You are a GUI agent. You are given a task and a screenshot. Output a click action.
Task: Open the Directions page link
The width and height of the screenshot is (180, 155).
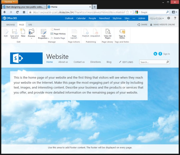coord(96,62)
